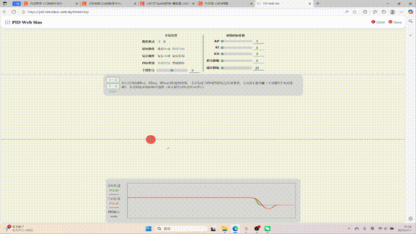
Task: Add this page to favorites with the star
Action: [354, 12]
